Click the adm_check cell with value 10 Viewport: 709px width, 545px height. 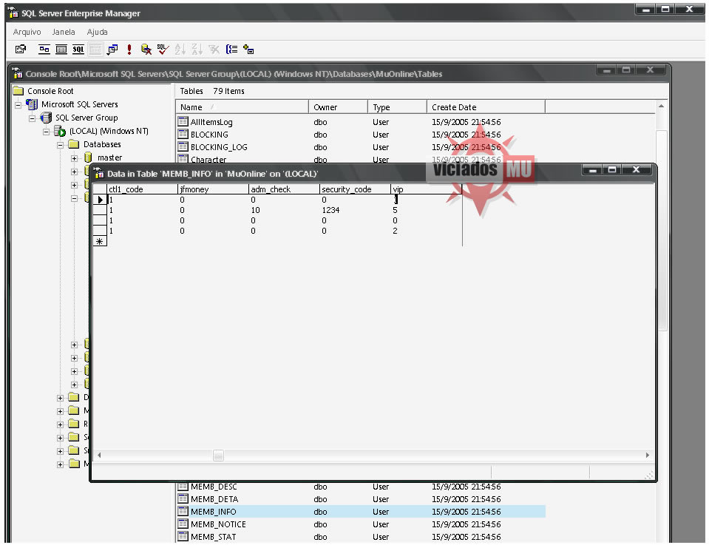(x=284, y=210)
